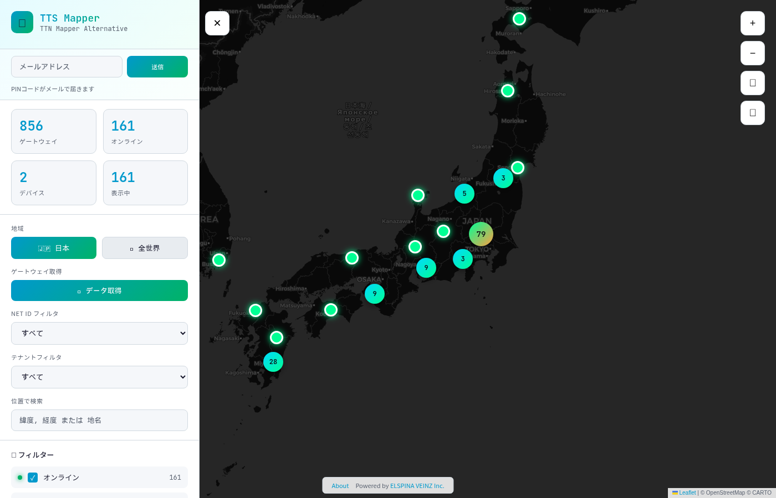Focus the メールアドレス input field
The width and height of the screenshot is (776, 498).
pyautogui.click(x=67, y=67)
